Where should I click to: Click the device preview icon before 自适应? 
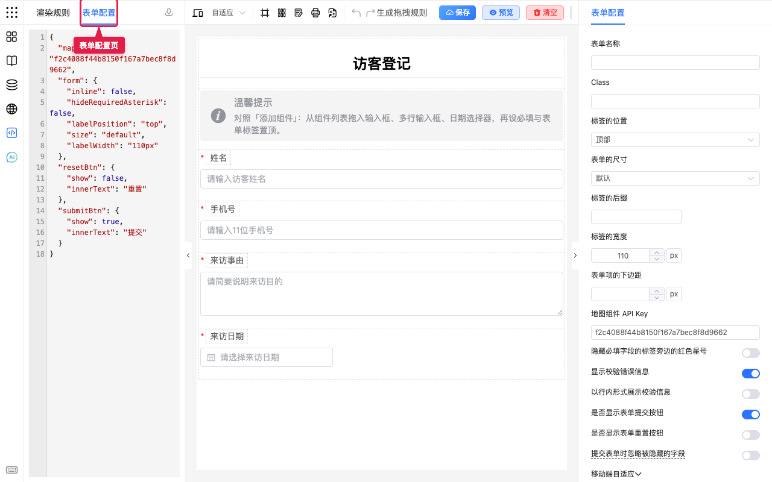point(197,13)
